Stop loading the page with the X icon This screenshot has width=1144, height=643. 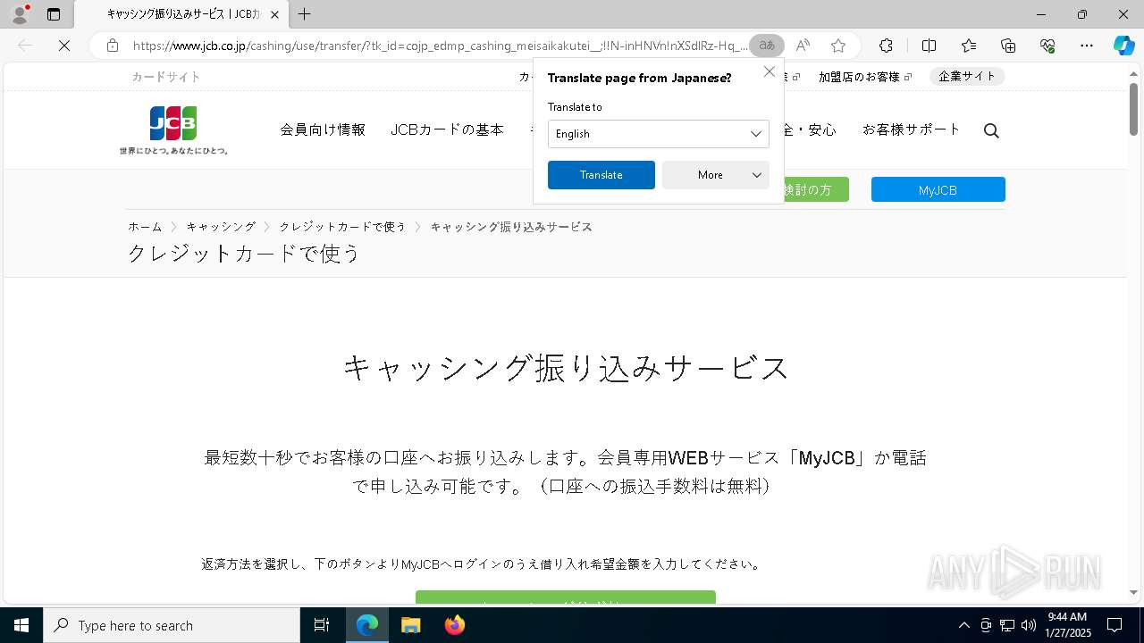(64, 46)
